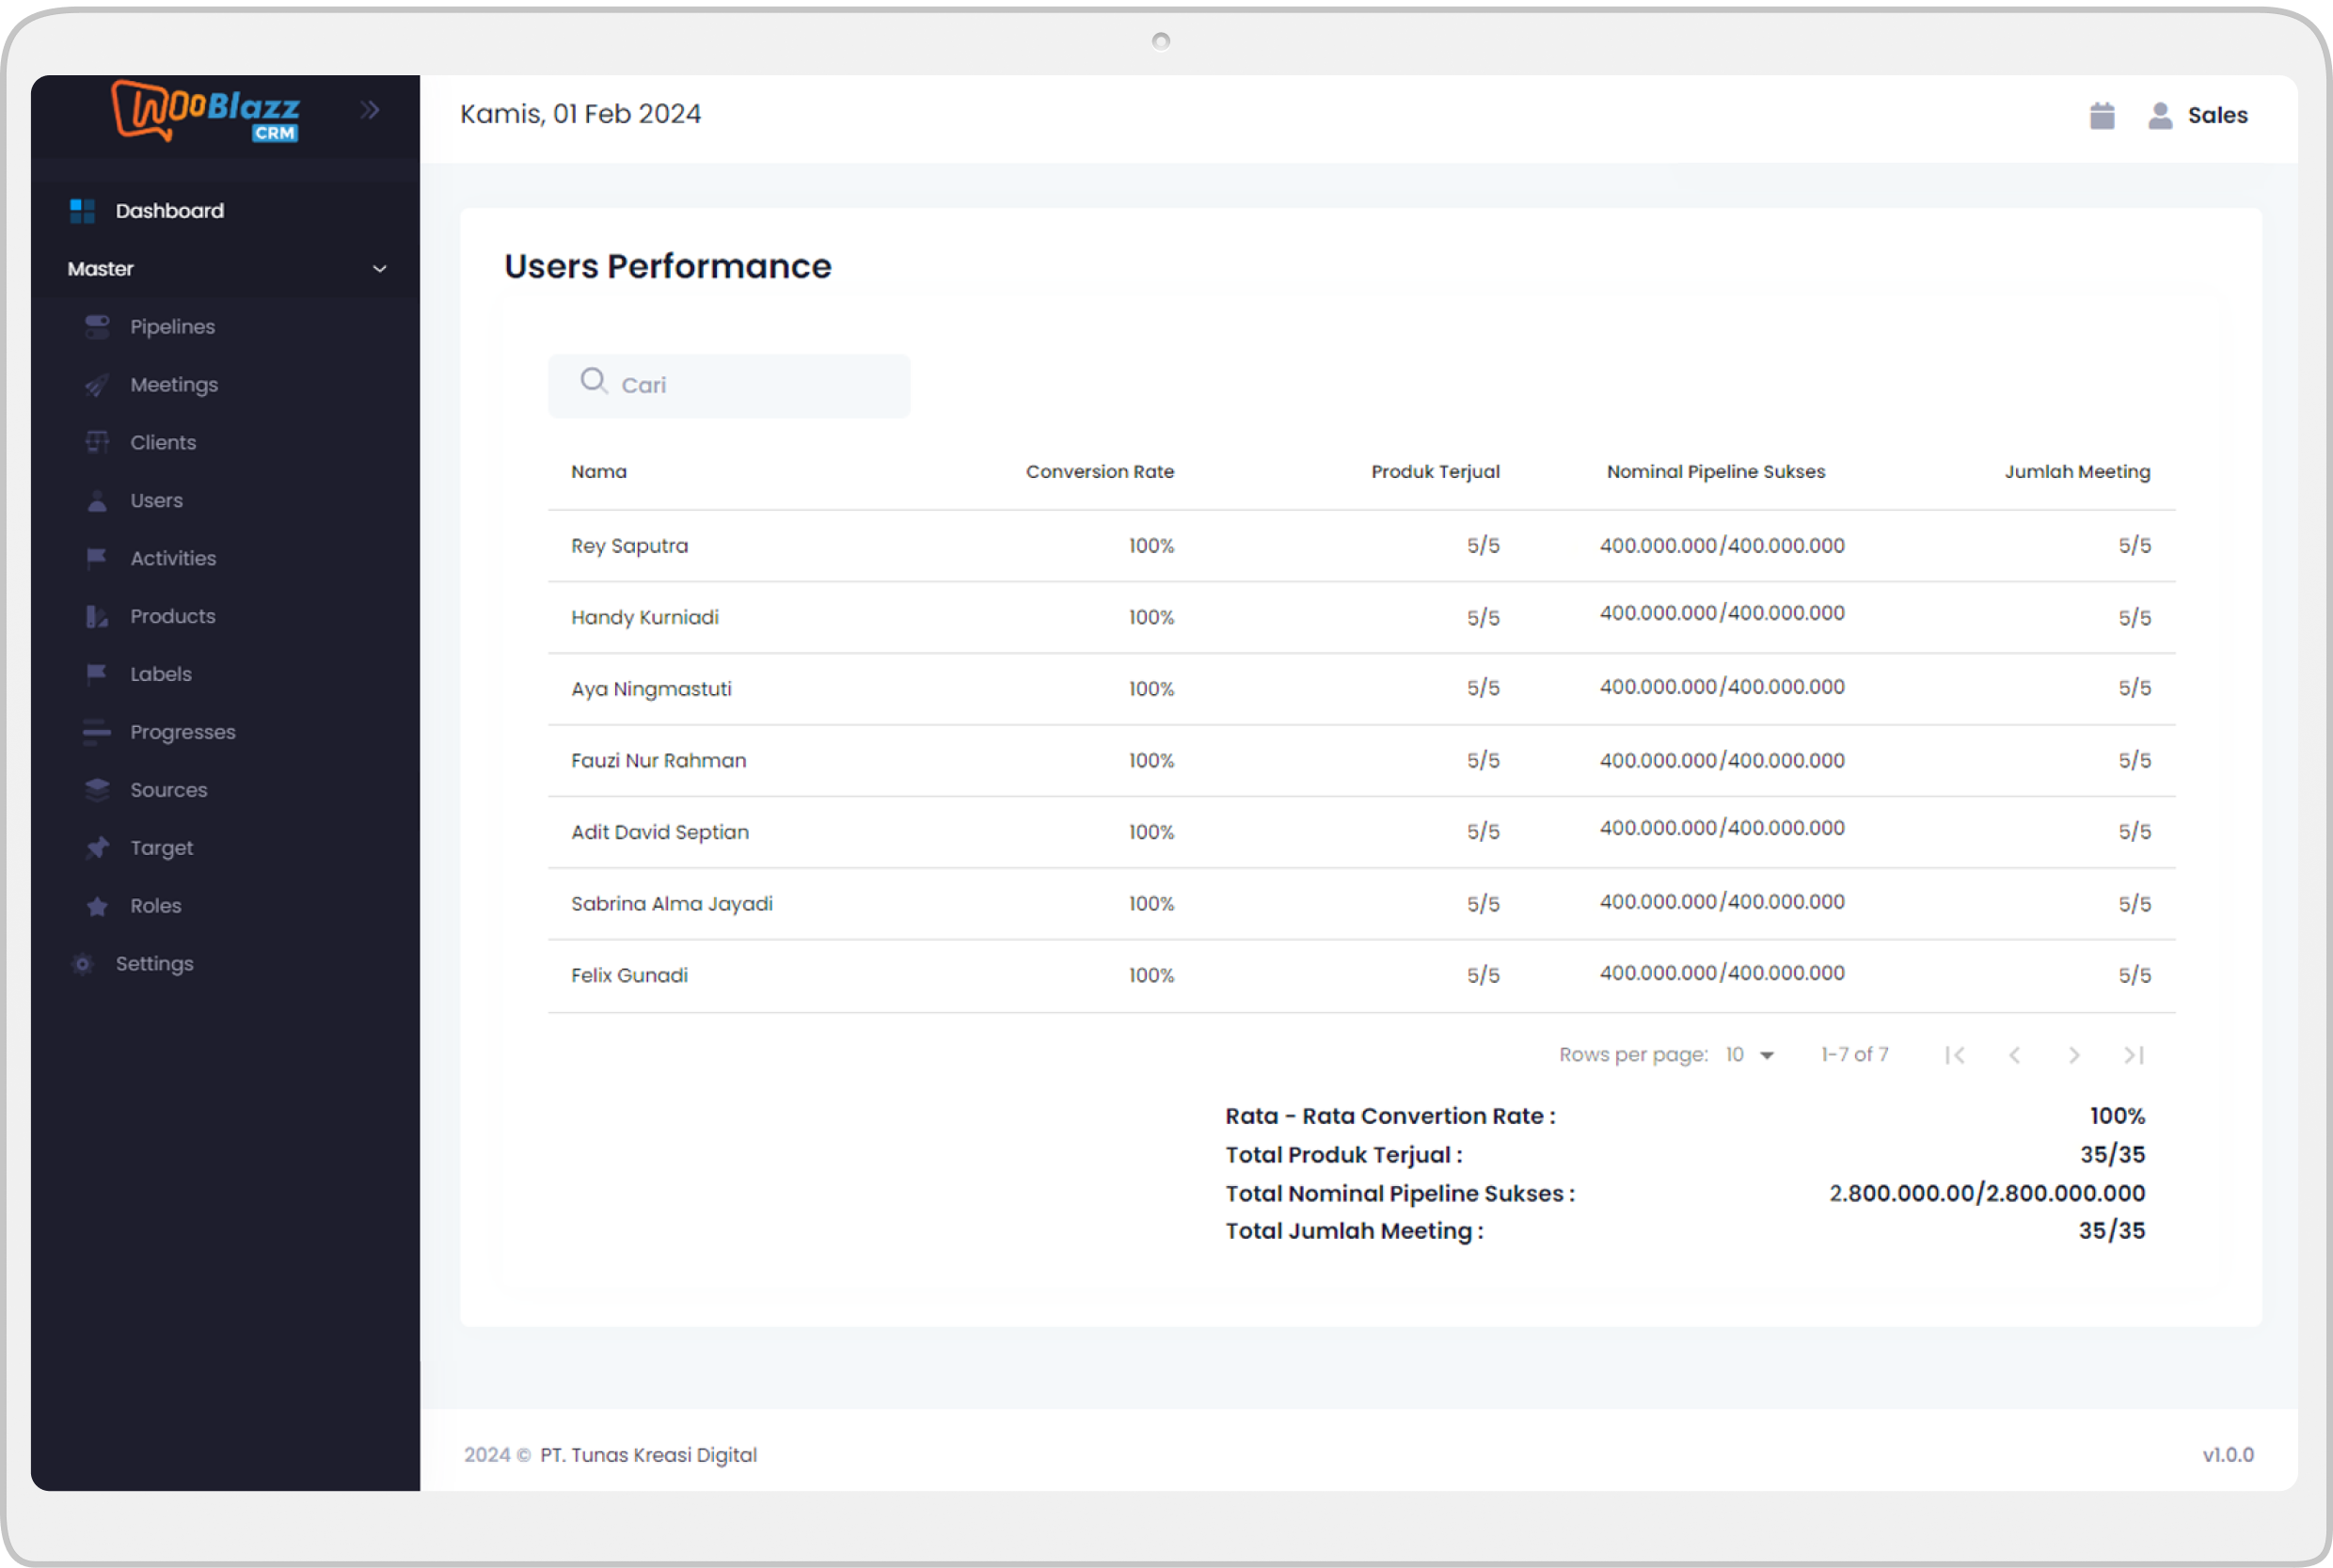This screenshot has height=1568, width=2333.
Task: Click the Pipelines sidebar icon
Action: pos(97,327)
